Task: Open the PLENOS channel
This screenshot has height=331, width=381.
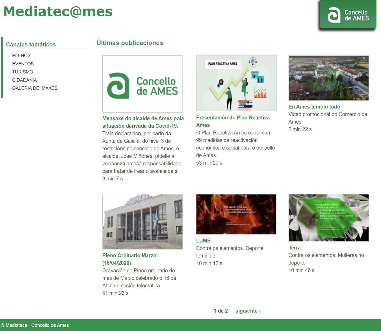Action: coord(21,56)
